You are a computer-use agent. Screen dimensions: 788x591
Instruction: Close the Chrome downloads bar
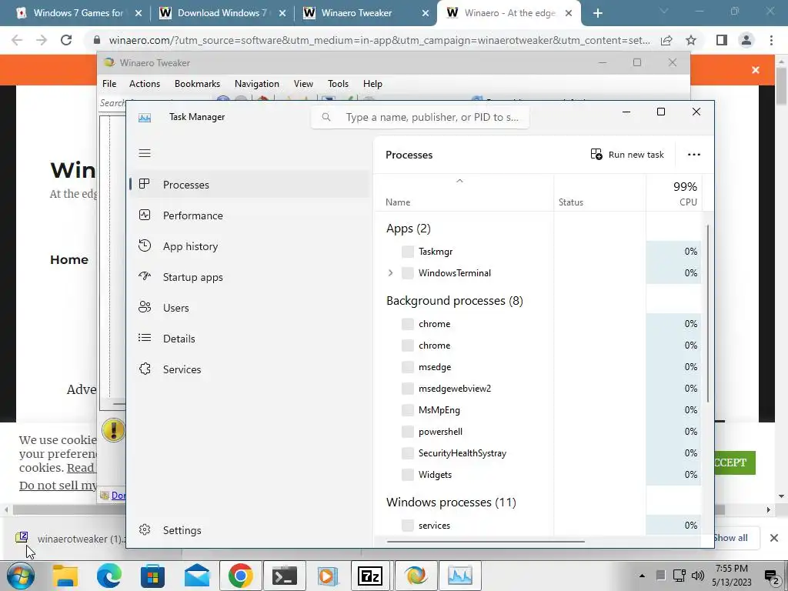pos(774,538)
